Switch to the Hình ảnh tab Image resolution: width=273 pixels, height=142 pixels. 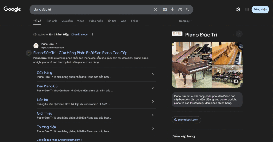click(x=51, y=21)
